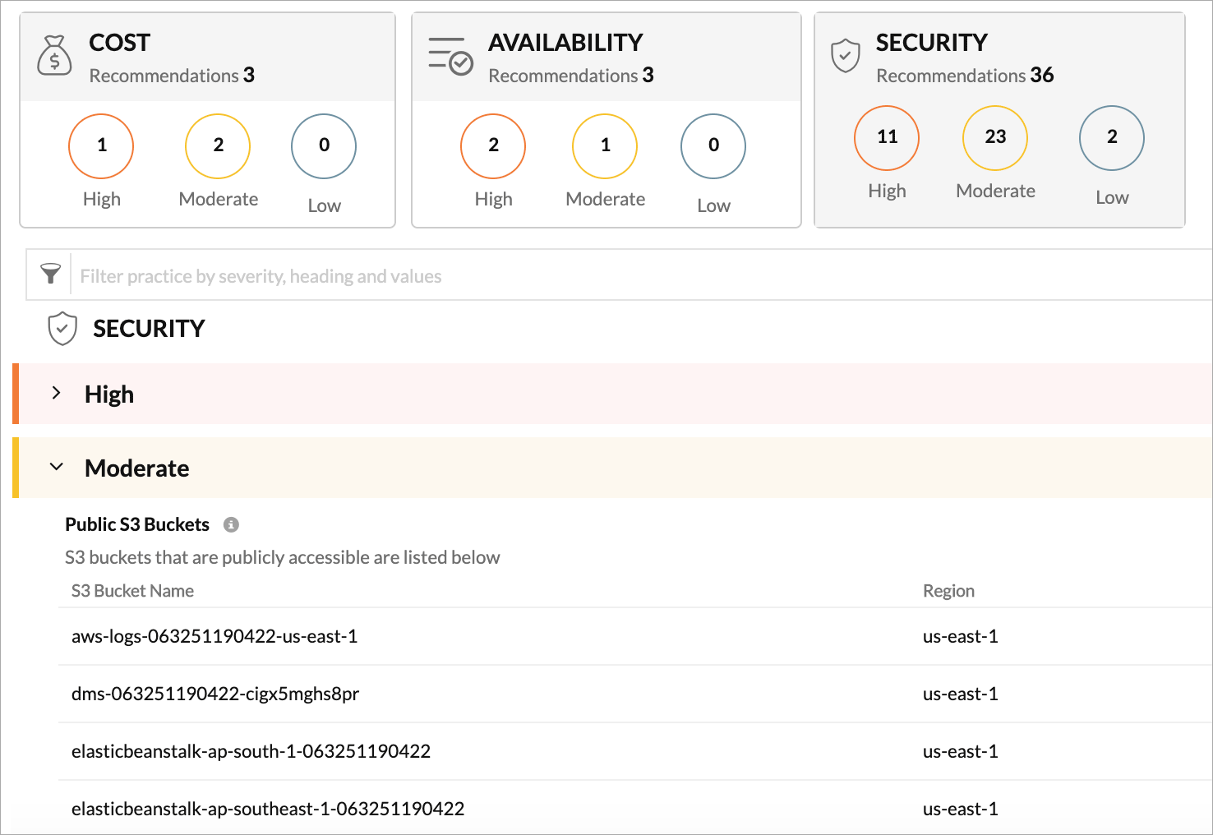1213x835 pixels.
Task: Click the Security shield icon in summary card
Action: pos(845,56)
